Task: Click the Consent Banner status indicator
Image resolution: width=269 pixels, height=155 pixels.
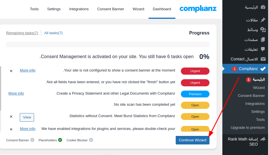Action: [32, 140]
